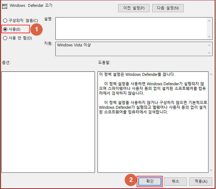Click the help line '이 정책 설정은 Windows Defender를 끕니다.'

[x=137, y=74]
